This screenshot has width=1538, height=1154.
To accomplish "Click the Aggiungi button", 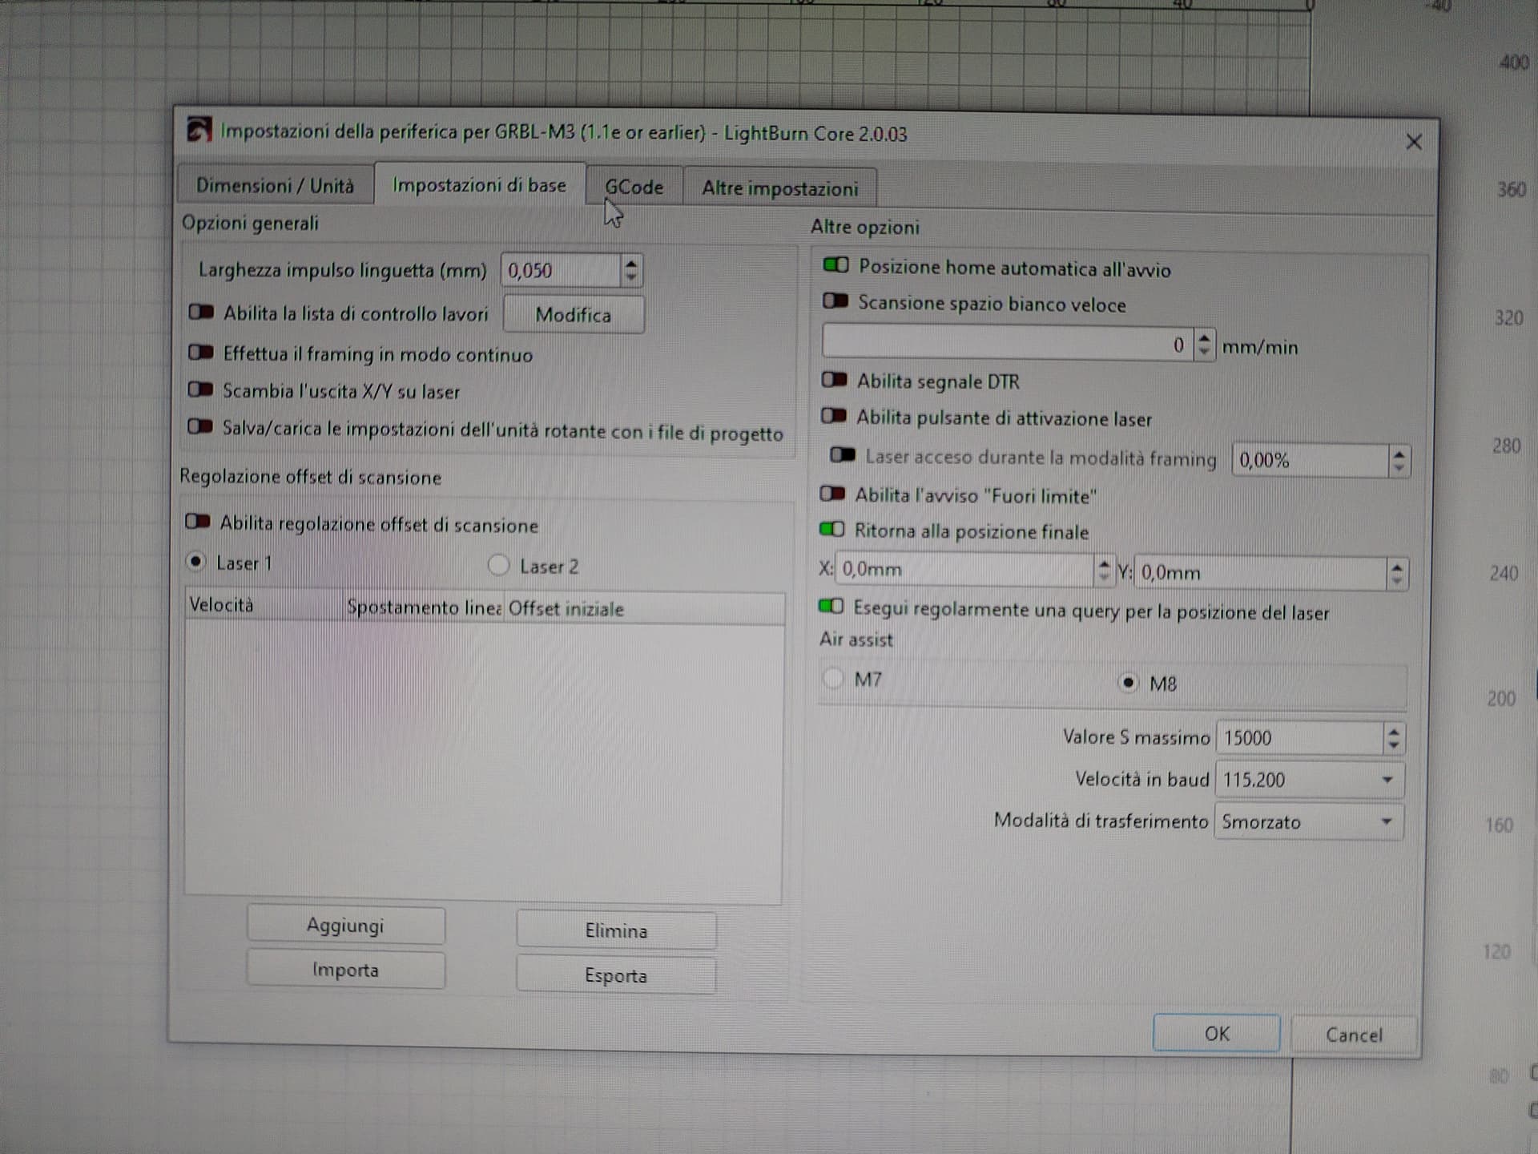I will pos(345,926).
